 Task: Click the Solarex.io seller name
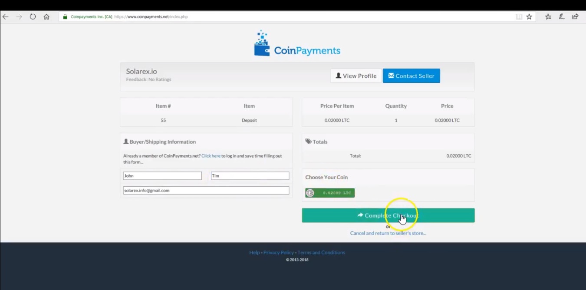(142, 71)
